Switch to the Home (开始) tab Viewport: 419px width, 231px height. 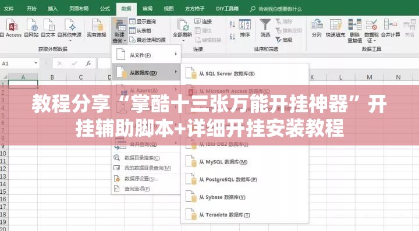[x=31, y=9]
